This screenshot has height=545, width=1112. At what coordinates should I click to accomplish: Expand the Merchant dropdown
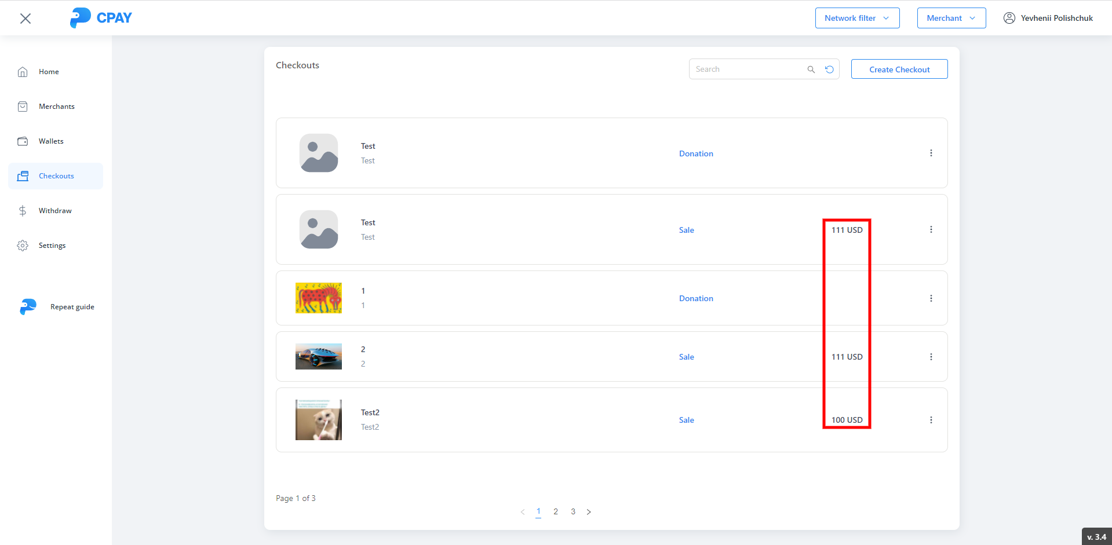click(951, 18)
